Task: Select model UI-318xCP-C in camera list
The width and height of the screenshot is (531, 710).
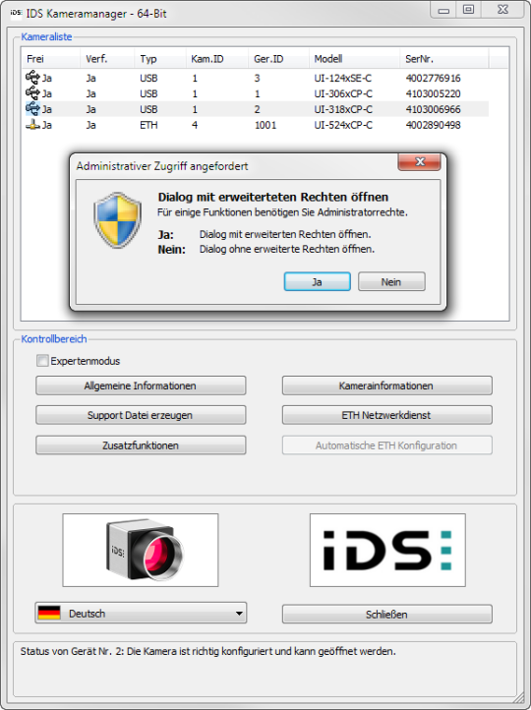Action: click(x=343, y=109)
